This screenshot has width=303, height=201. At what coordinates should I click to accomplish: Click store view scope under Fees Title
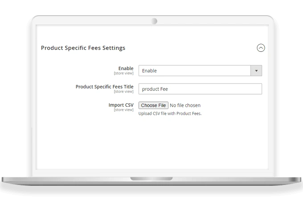tap(123, 92)
